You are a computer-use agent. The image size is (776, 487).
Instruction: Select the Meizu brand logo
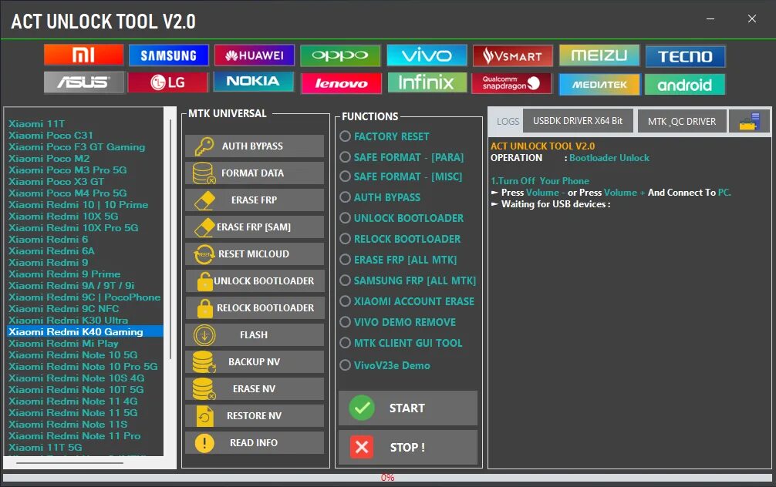pyautogui.click(x=599, y=55)
